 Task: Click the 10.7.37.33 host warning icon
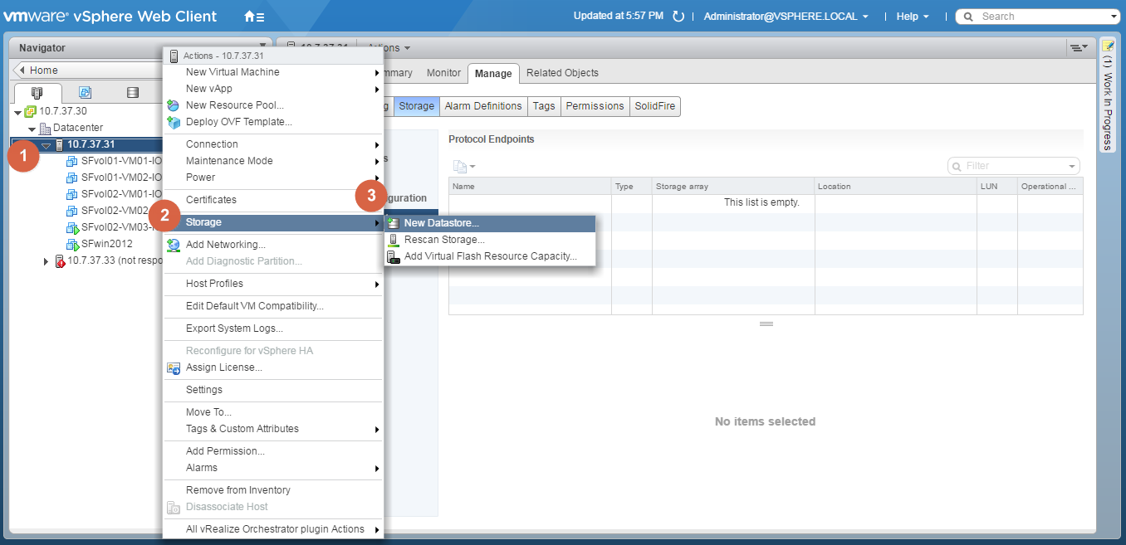59,261
